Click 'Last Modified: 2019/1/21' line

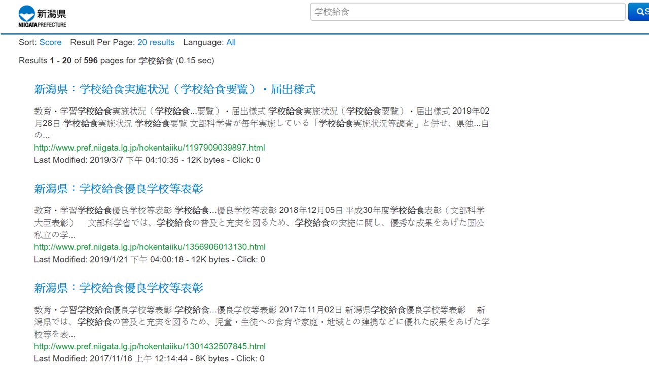[150, 259]
